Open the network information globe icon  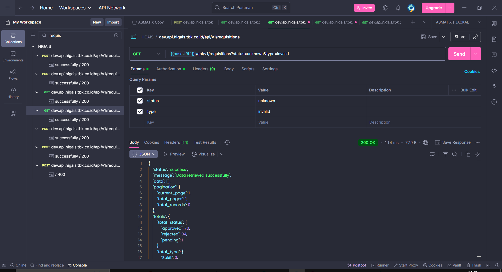[426, 142]
